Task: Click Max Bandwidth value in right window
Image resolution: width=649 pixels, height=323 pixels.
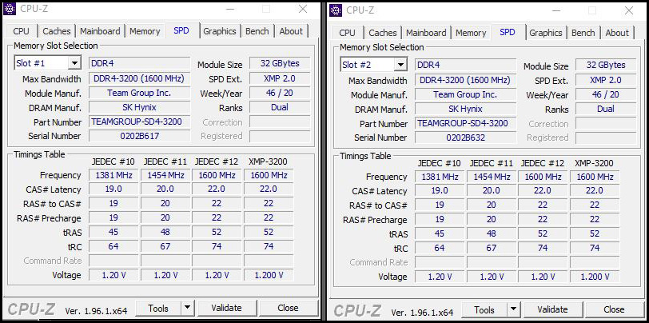Action: 466,80
